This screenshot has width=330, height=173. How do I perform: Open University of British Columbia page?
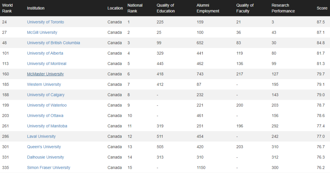[x=53, y=43]
